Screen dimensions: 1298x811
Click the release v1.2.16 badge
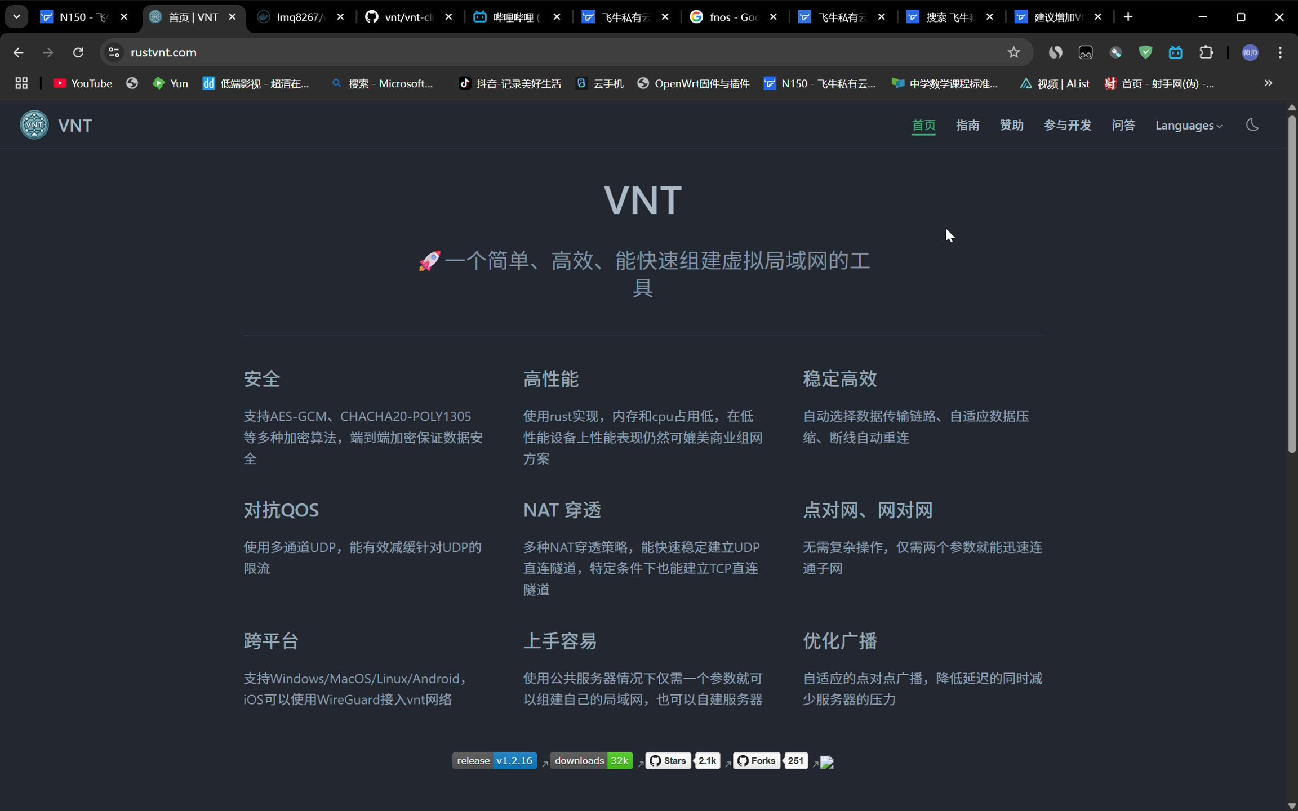tap(495, 761)
